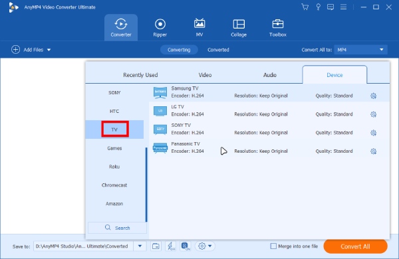
Task: Switch to the Converter module
Action: click(x=121, y=27)
